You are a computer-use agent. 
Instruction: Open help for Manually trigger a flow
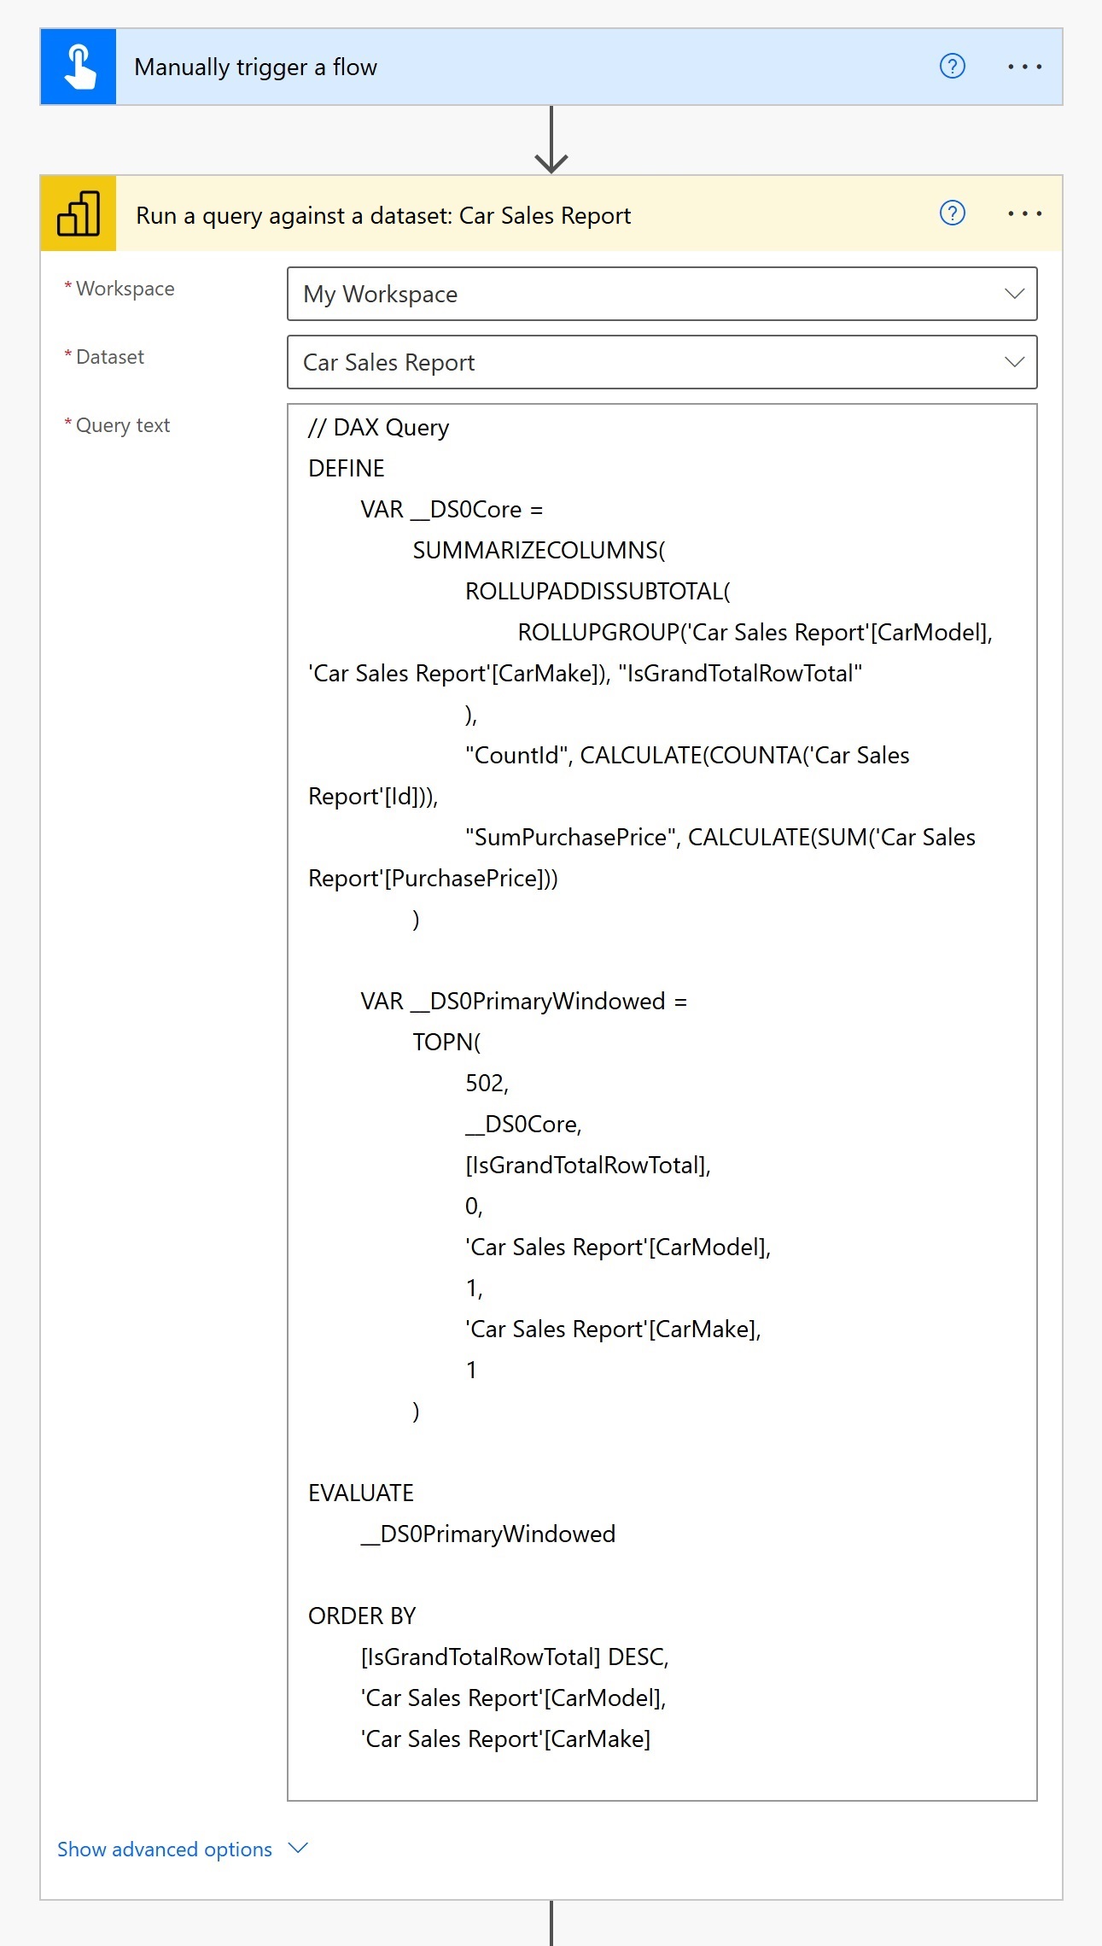tap(952, 66)
